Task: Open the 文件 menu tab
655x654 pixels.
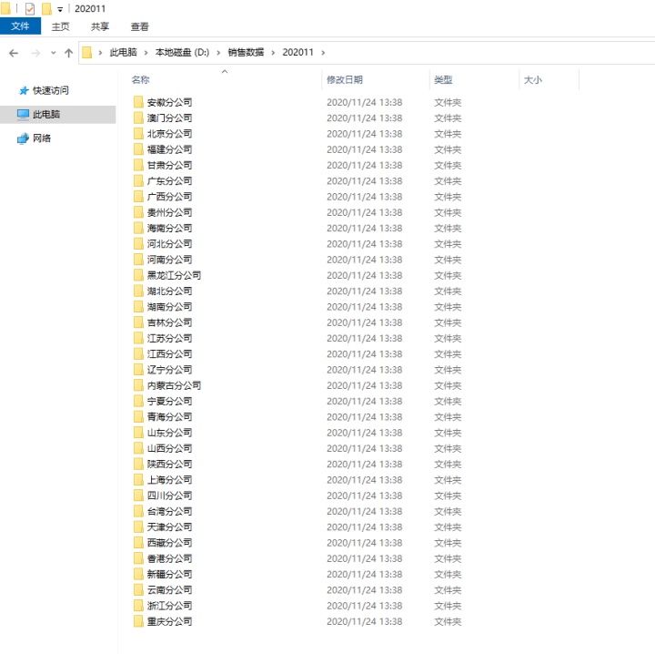Action: click(x=20, y=26)
